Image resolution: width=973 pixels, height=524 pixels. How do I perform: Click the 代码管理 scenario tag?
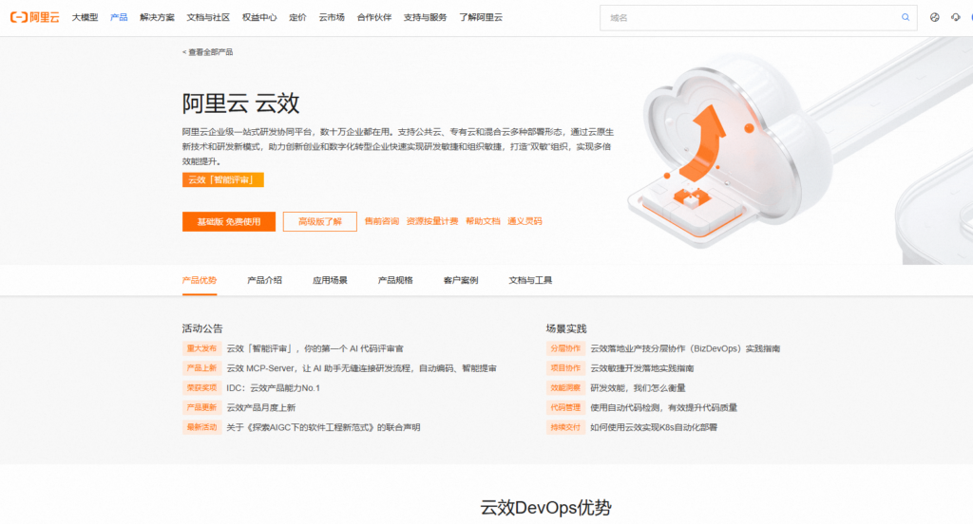(x=564, y=407)
